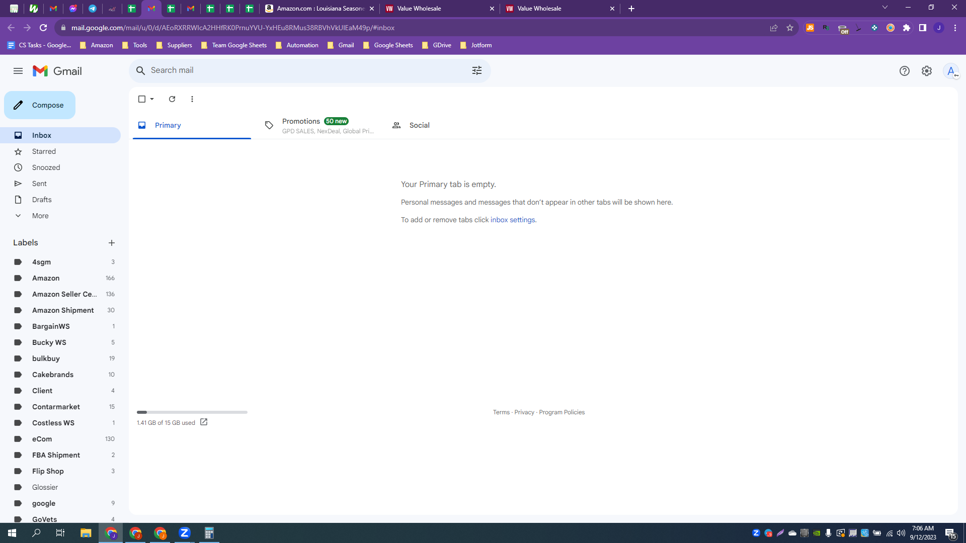Image resolution: width=966 pixels, height=543 pixels.
Task: Click the Compose button
Action: [40, 105]
